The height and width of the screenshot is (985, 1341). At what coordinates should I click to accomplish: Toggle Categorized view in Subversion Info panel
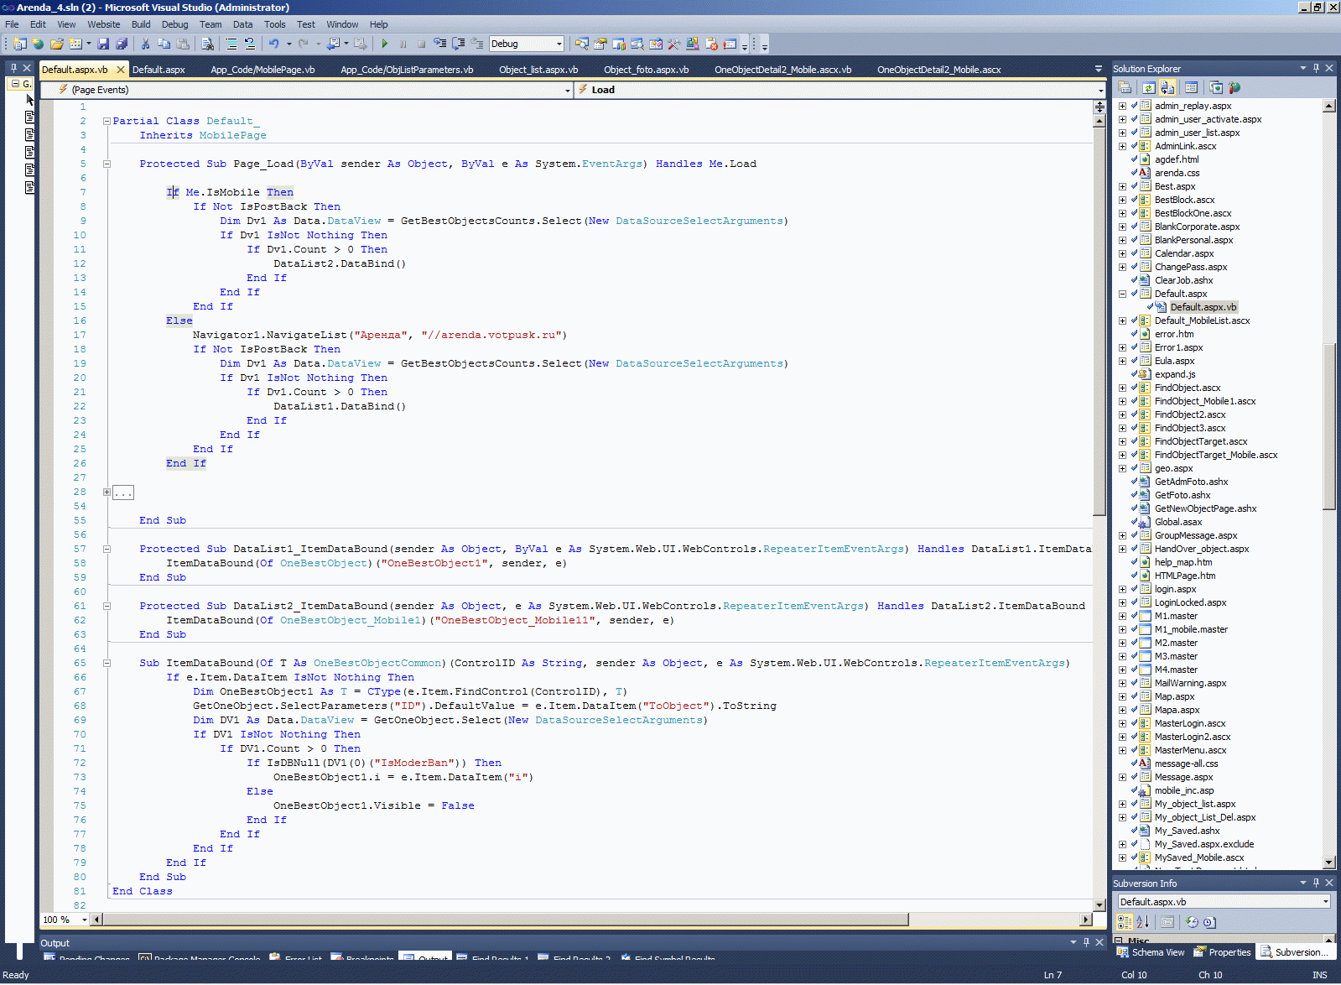1125,922
